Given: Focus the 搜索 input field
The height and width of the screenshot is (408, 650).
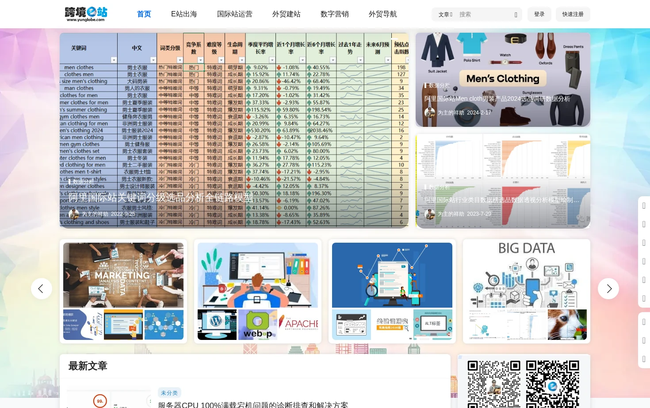Looking at the screenshot, I should [484, 15].
